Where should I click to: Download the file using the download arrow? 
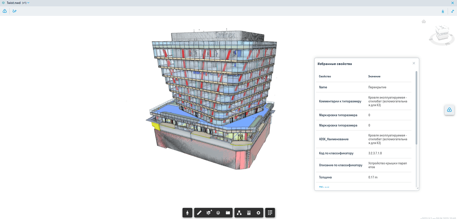(443, 11)
